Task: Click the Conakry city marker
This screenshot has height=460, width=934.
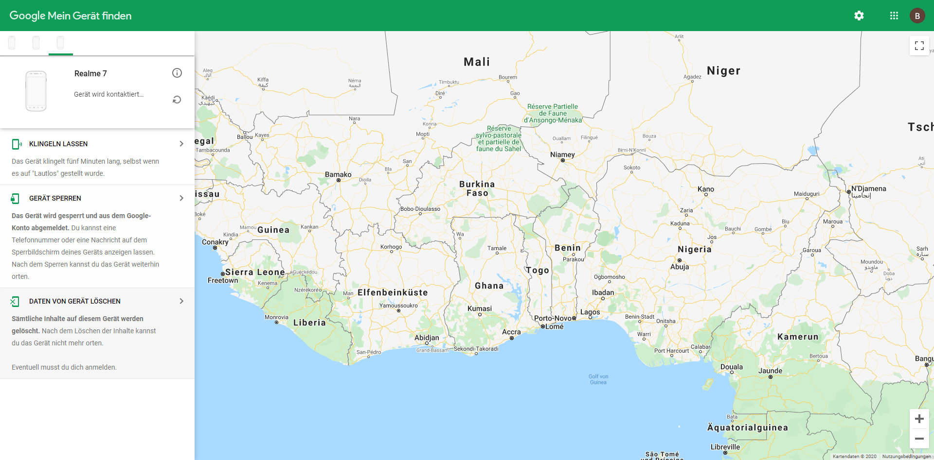Action: click(215, 248)
